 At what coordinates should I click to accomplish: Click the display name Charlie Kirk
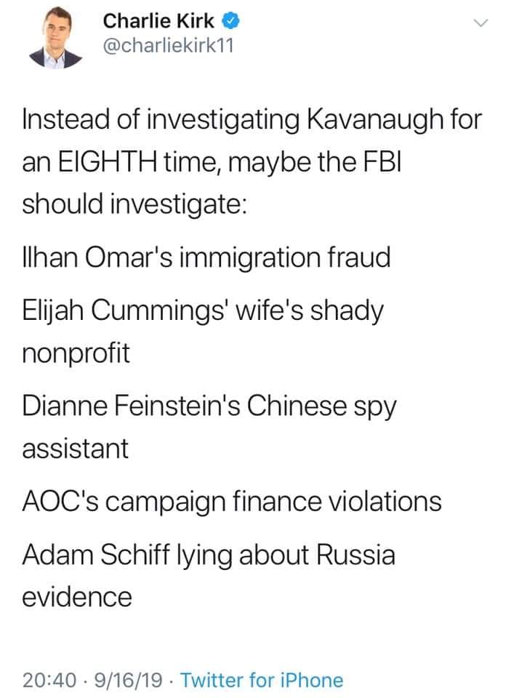pos(159,22)
